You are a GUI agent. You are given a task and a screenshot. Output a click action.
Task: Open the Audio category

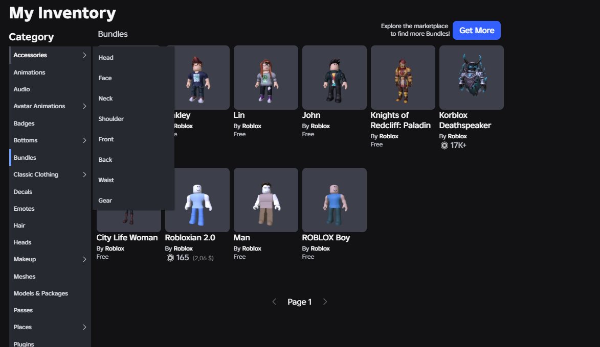pyautogui.click(x=50, y=89)
